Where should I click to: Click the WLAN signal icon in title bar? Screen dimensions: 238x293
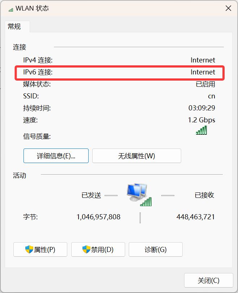[10, 9]
